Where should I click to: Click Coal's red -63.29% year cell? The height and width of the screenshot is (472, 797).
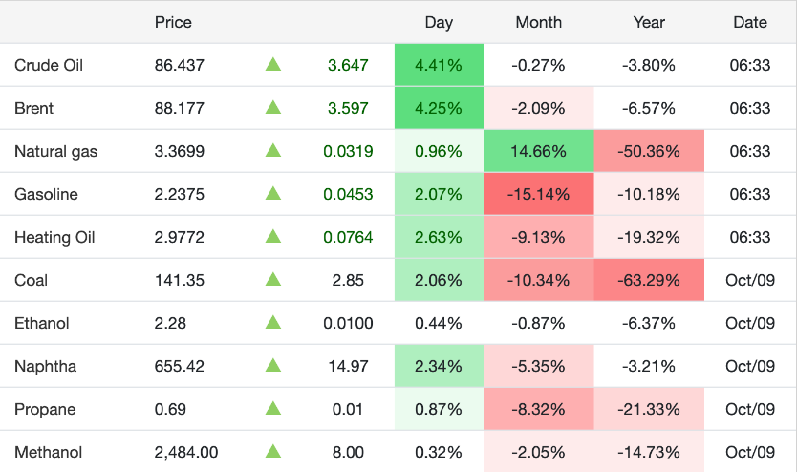coord(649,281)
